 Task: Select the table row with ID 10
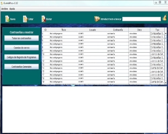pyautogui.click(x=103, y=54)
